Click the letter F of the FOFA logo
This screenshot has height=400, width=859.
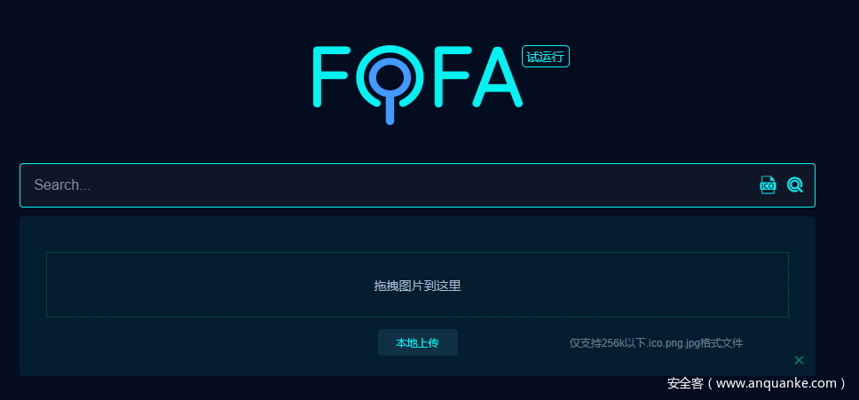[x=332, y=77]
